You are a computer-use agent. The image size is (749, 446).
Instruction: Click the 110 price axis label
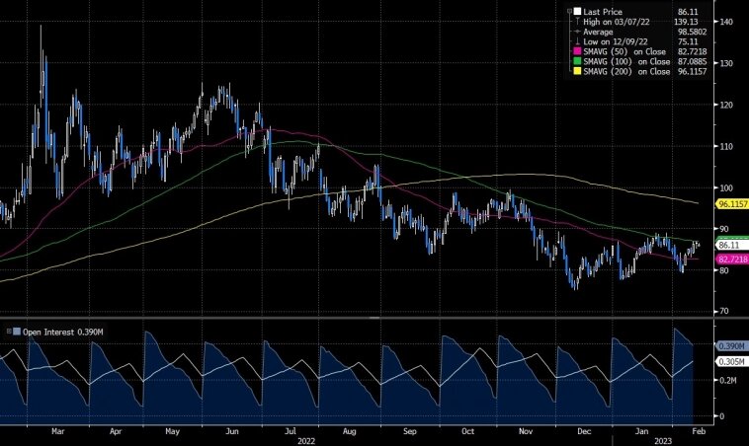point(726,146)
